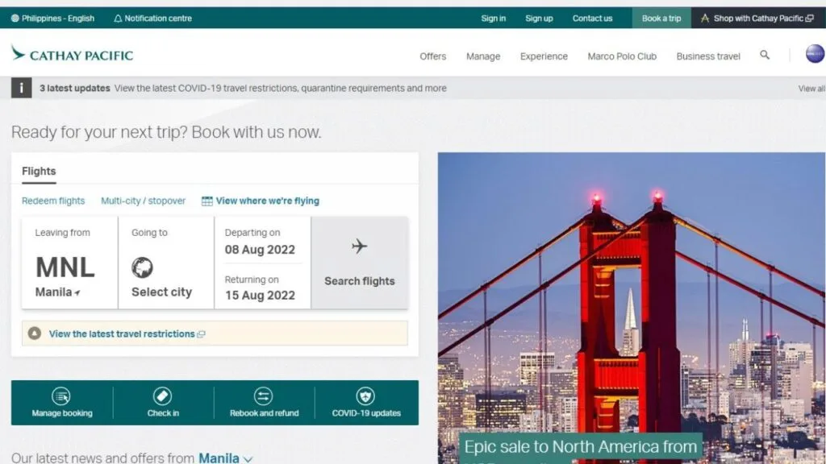The width and height of the screenshot is (826, 464).
Task: Click Manage booking label
Action: pos(61,413)
